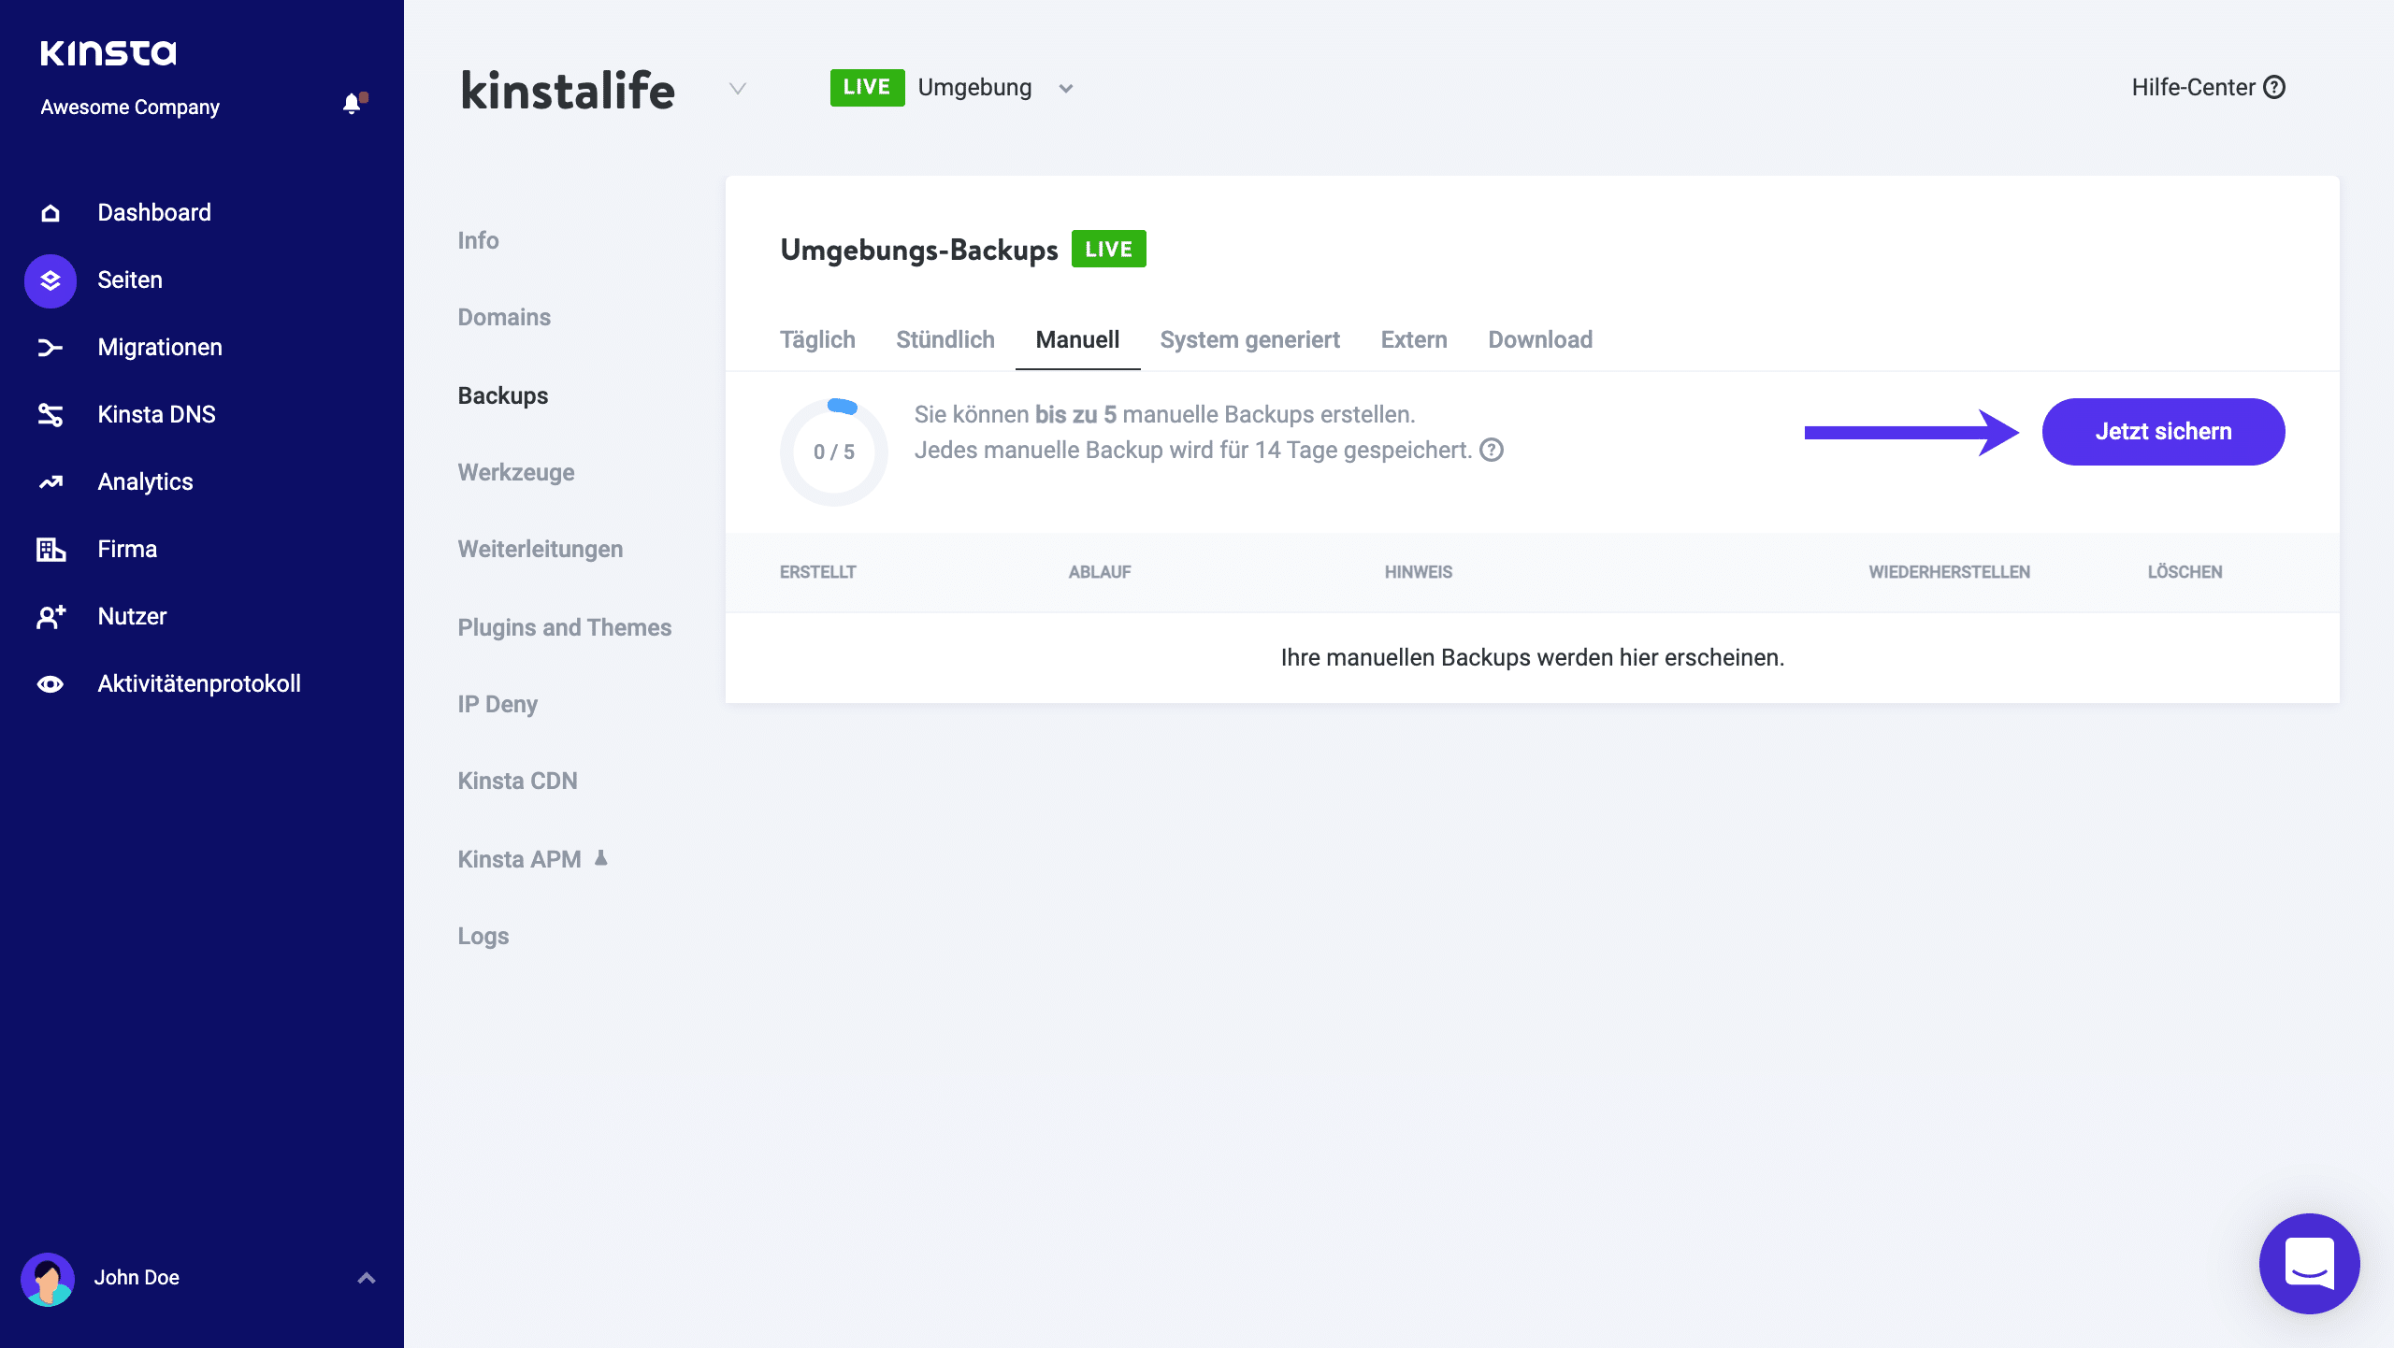Open Analytics from the sidebar
Image resolution: width=2394 pixels, height=1348 pixels.
49,481
